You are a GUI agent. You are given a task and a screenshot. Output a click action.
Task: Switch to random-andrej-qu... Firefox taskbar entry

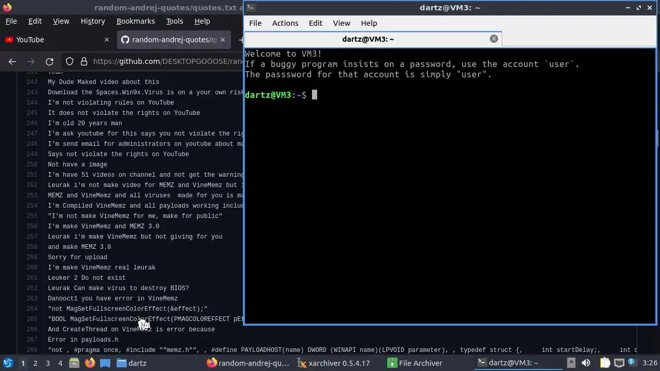click(x=249, y=363)
